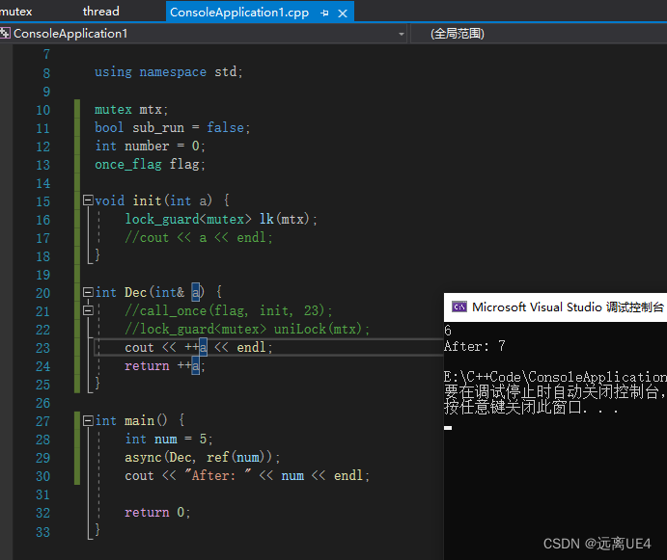Click the Microsoft Visual Studio 调试控制台 title
Image resolution: width=667 pixels, height=560 pixels.
coord(568,307)
